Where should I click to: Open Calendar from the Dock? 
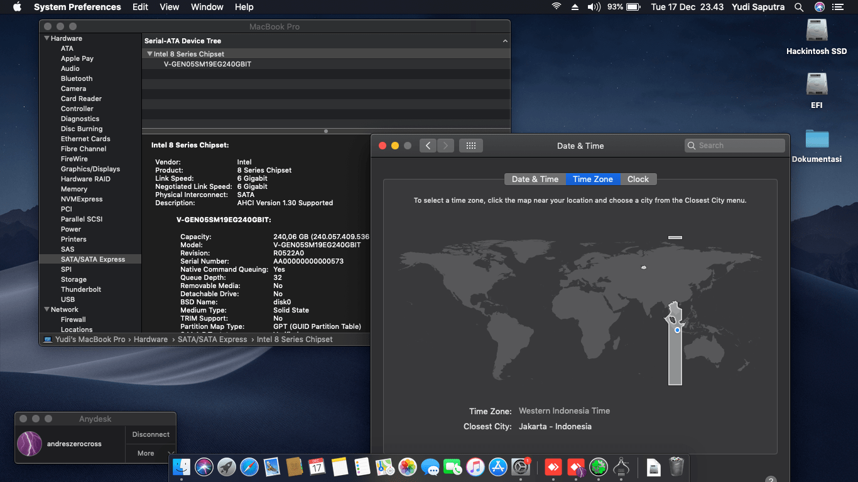(317, 467)
